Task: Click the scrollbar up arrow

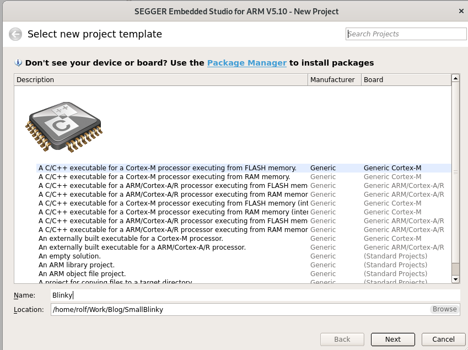Action: pos(455,78)
